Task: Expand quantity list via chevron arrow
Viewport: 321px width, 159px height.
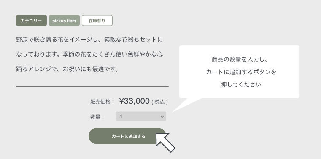Action: 162,117
